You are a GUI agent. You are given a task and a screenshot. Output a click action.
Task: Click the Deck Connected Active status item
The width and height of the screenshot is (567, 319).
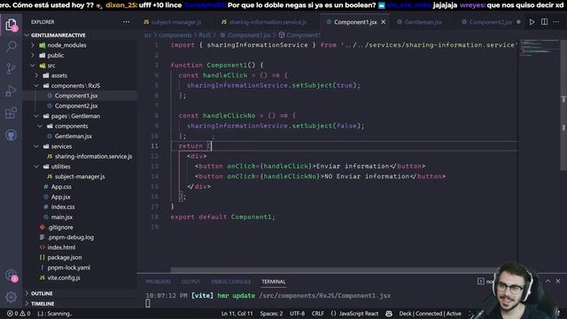point(430,314)
